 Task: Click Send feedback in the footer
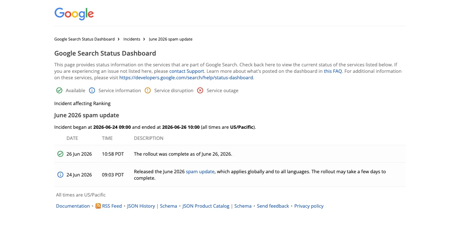point(273,206)
